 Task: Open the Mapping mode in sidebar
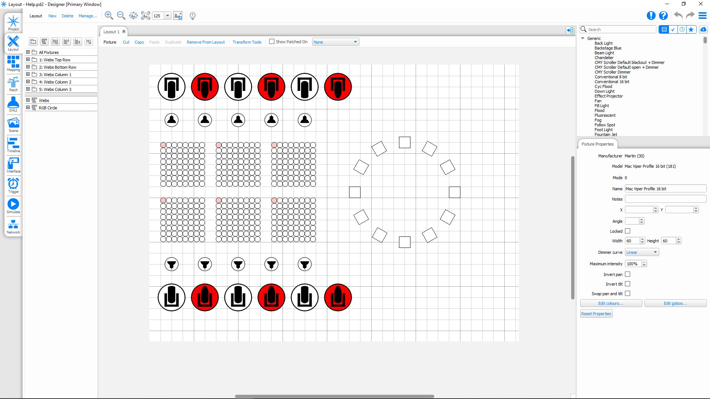click(x=13, y=63)
